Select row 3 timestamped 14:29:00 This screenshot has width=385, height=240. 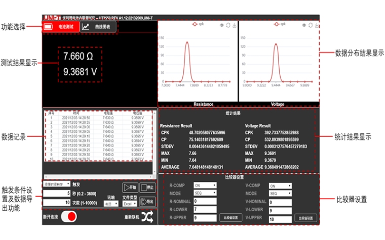coord(98,127)
